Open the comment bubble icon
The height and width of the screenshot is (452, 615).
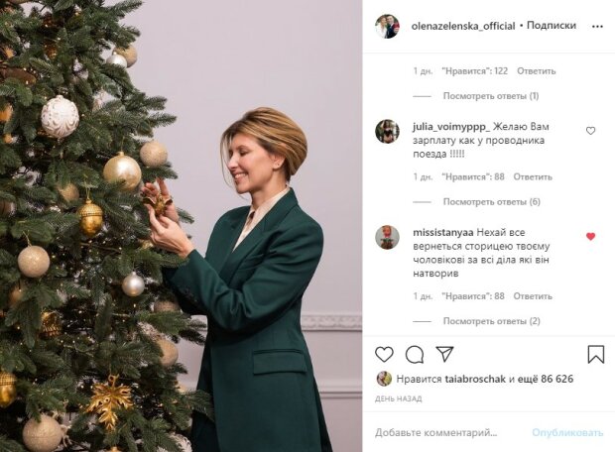pyautogui.click(x=415, y=354)
